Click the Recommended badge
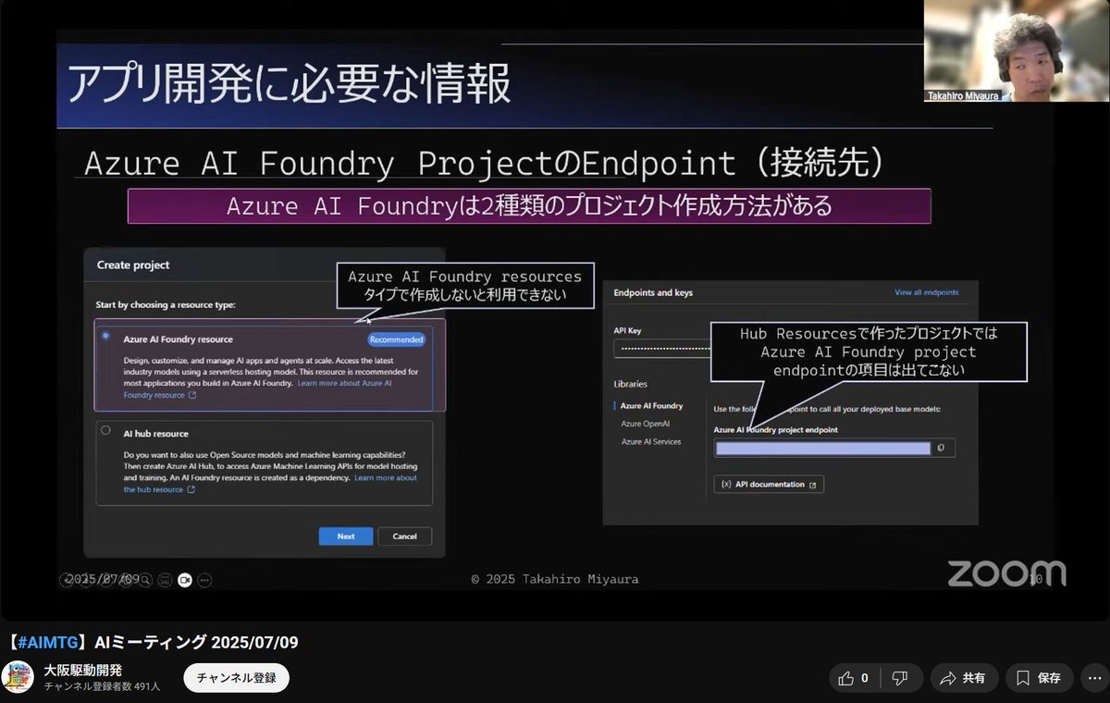Screen dimensions: 1110x703 coord(396,339)
